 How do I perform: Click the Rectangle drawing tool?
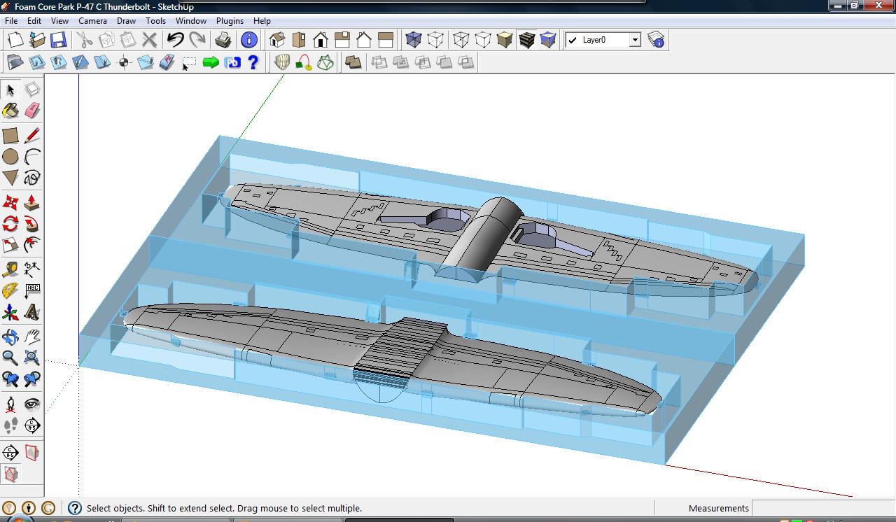[x=10, y=136]
